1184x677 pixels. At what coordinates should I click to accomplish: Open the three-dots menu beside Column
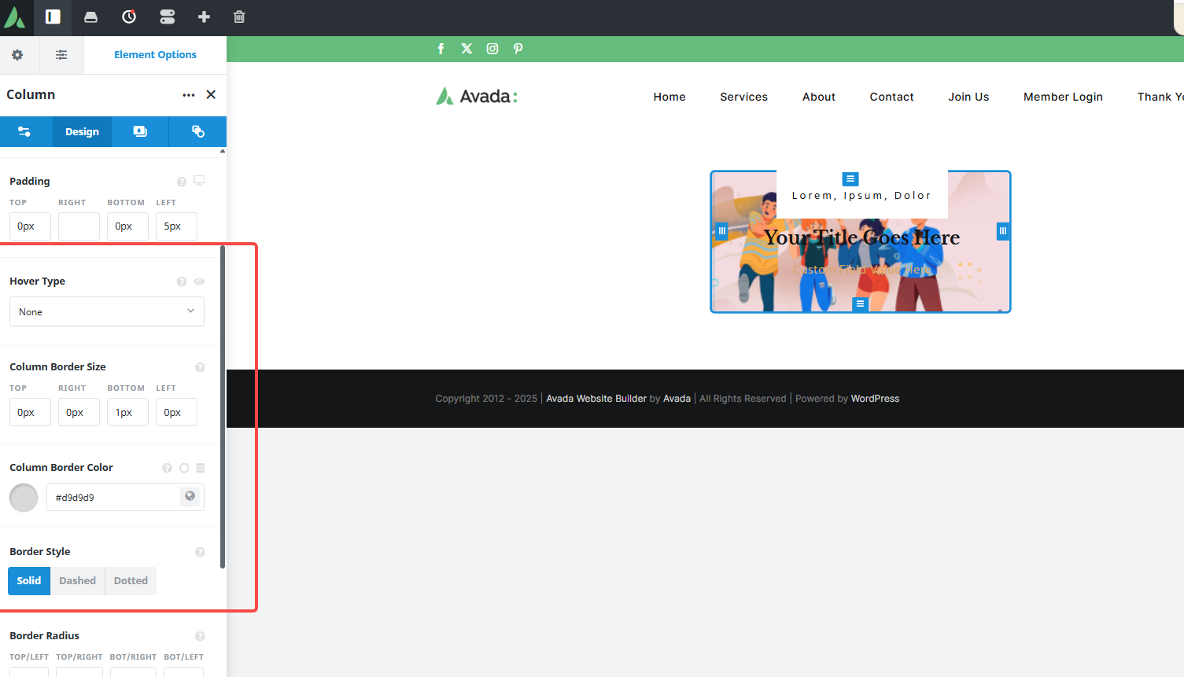pyautogui.click(x=189, y=95)
